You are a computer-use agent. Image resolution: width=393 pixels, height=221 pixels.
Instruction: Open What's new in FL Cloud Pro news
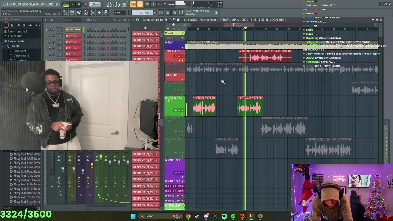(x=201, y=13)
